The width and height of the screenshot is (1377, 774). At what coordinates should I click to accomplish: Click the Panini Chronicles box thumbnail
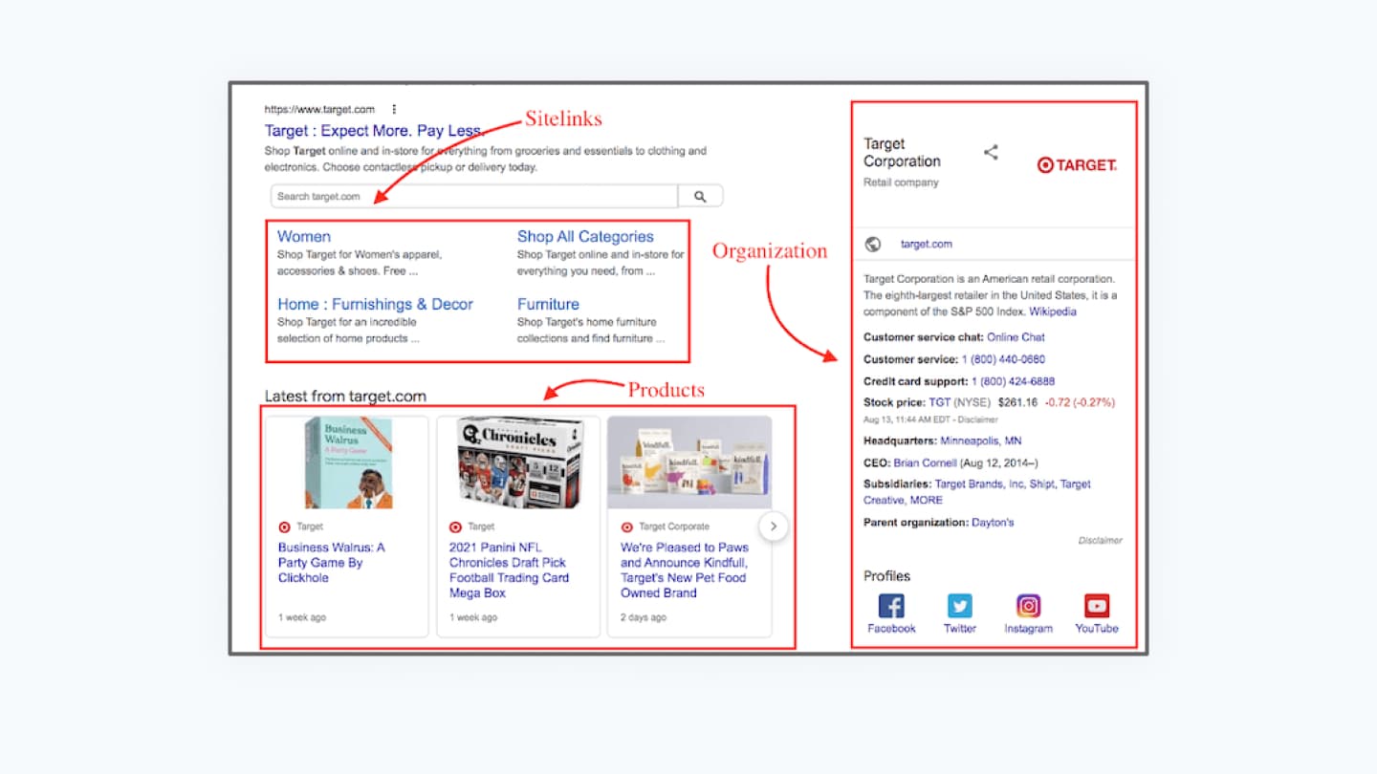tap(519, 462)
